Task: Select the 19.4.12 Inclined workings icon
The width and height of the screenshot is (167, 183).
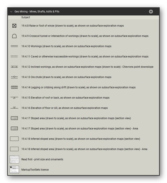Action: pos(14,67)
